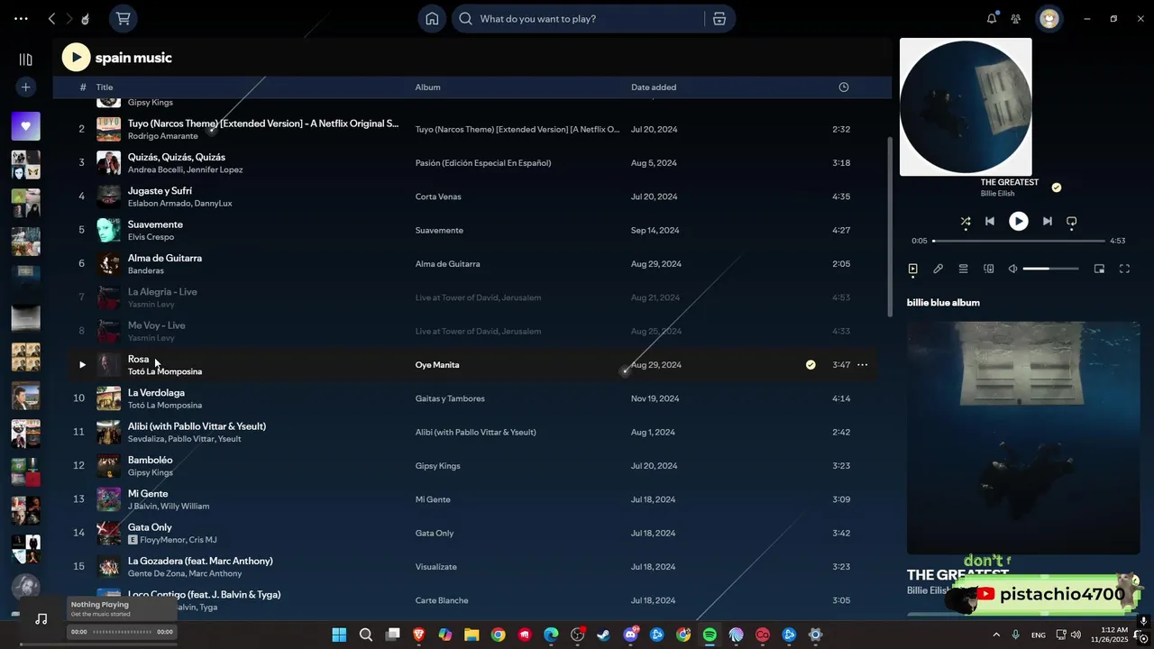Select the Alma de Guitarra track title
Viewport: 1154px width, 649px height.
165,258
